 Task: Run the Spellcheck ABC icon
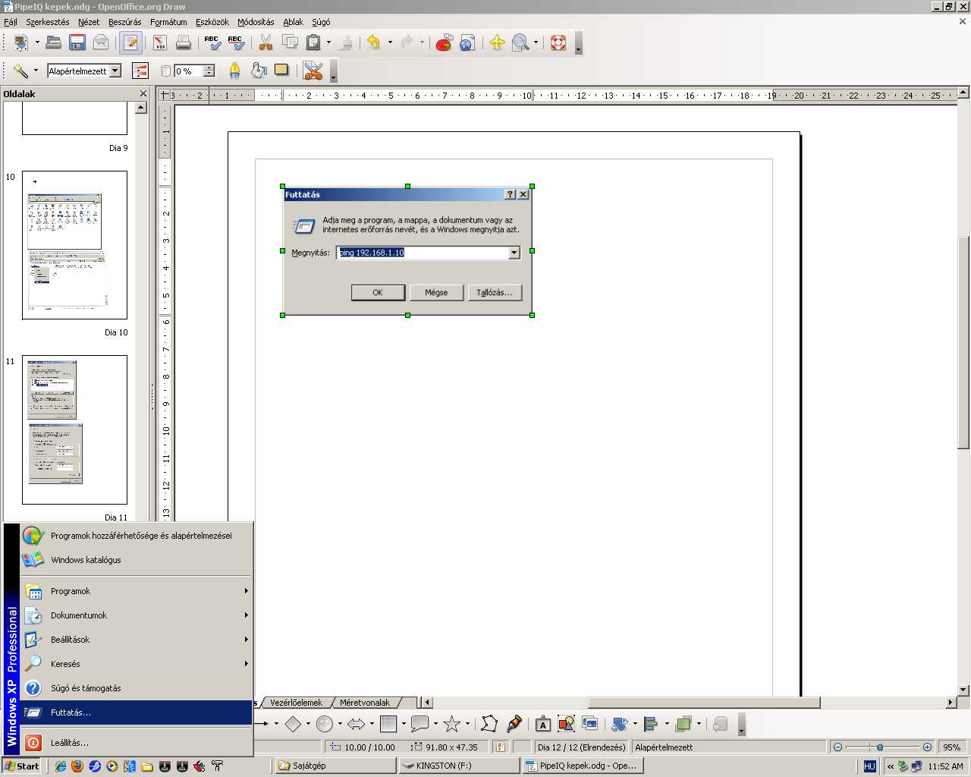click(212, 42)
